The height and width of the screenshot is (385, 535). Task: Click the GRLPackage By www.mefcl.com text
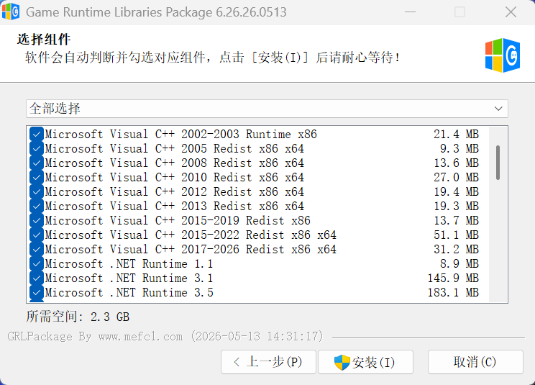coord(95,337)
